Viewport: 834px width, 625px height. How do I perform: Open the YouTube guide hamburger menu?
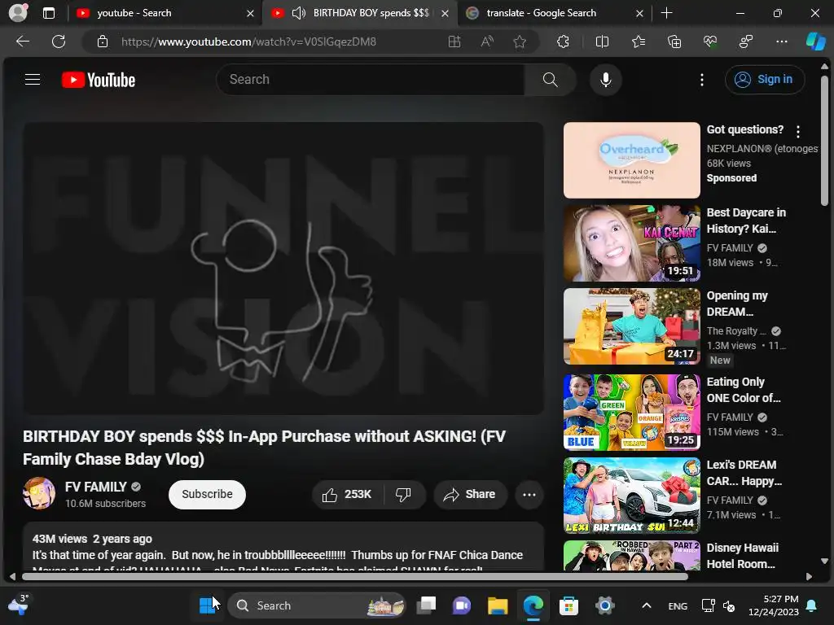click(x=33, y=80)
